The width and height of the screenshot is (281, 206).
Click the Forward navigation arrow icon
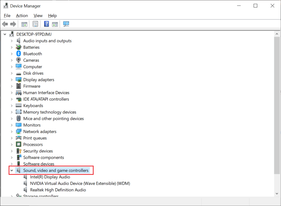13,24
